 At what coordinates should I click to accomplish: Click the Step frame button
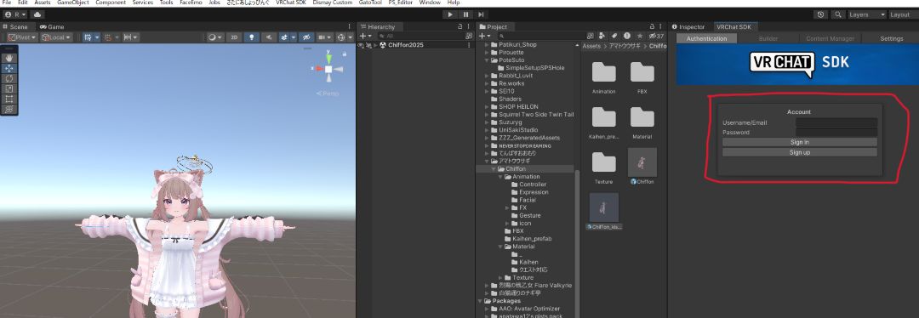pos(481,14)
